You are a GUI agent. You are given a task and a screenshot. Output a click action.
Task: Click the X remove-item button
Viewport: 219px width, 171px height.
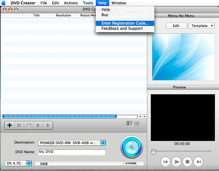(x=19, y=125)
